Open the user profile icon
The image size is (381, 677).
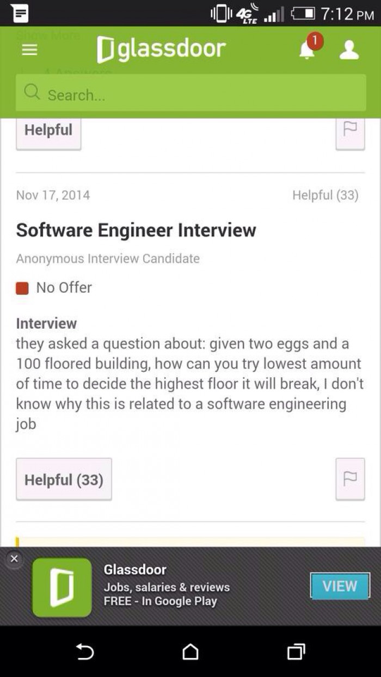349,50
